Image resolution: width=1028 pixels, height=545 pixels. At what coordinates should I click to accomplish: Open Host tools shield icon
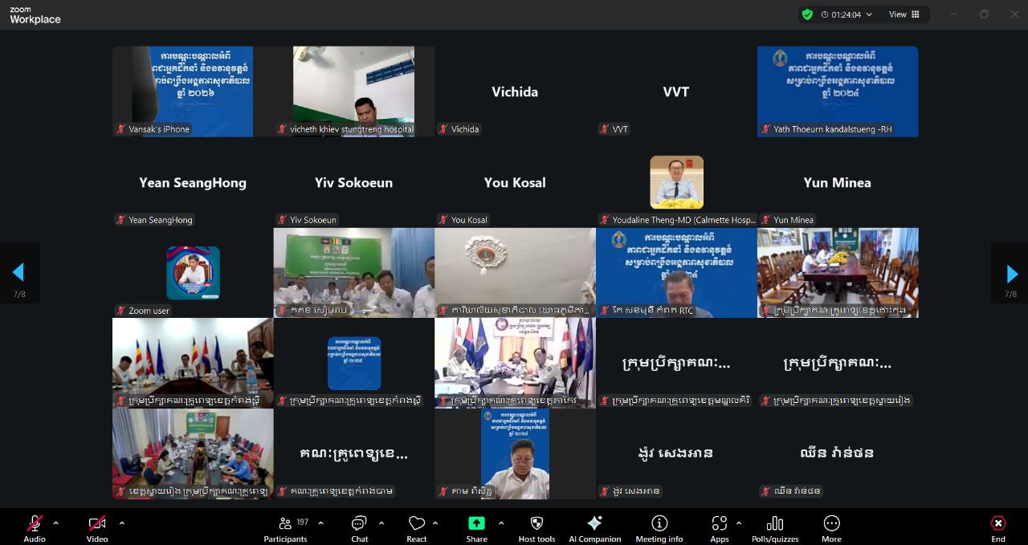coord(536,527)
